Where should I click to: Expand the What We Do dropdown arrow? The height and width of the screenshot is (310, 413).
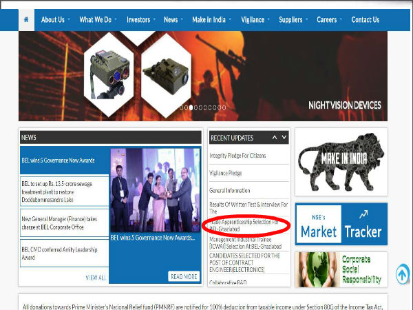click(116, 19)
